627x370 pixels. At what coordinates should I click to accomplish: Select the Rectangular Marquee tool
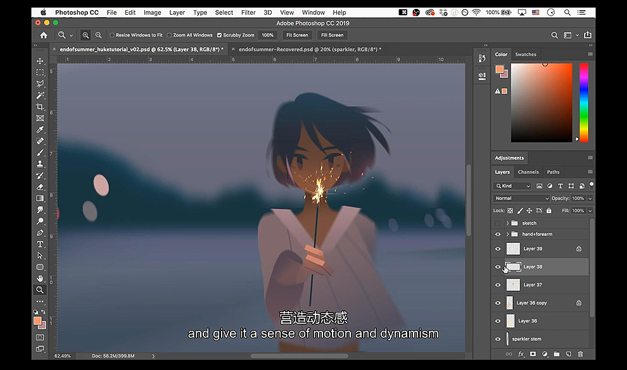40,73
